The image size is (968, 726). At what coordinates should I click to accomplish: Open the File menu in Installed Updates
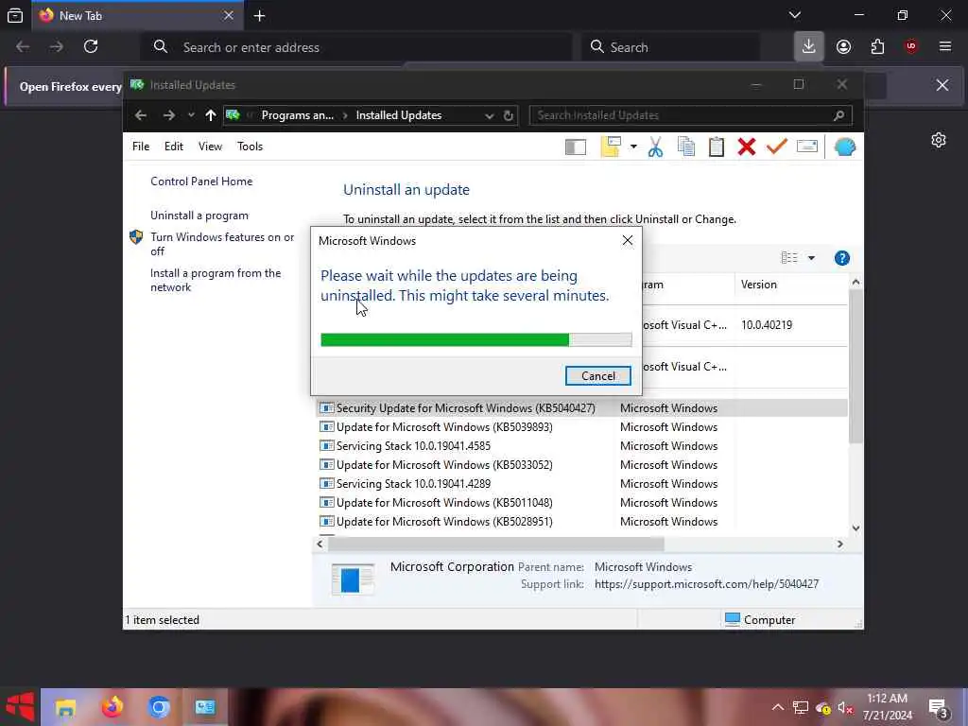tap(141, 147)
